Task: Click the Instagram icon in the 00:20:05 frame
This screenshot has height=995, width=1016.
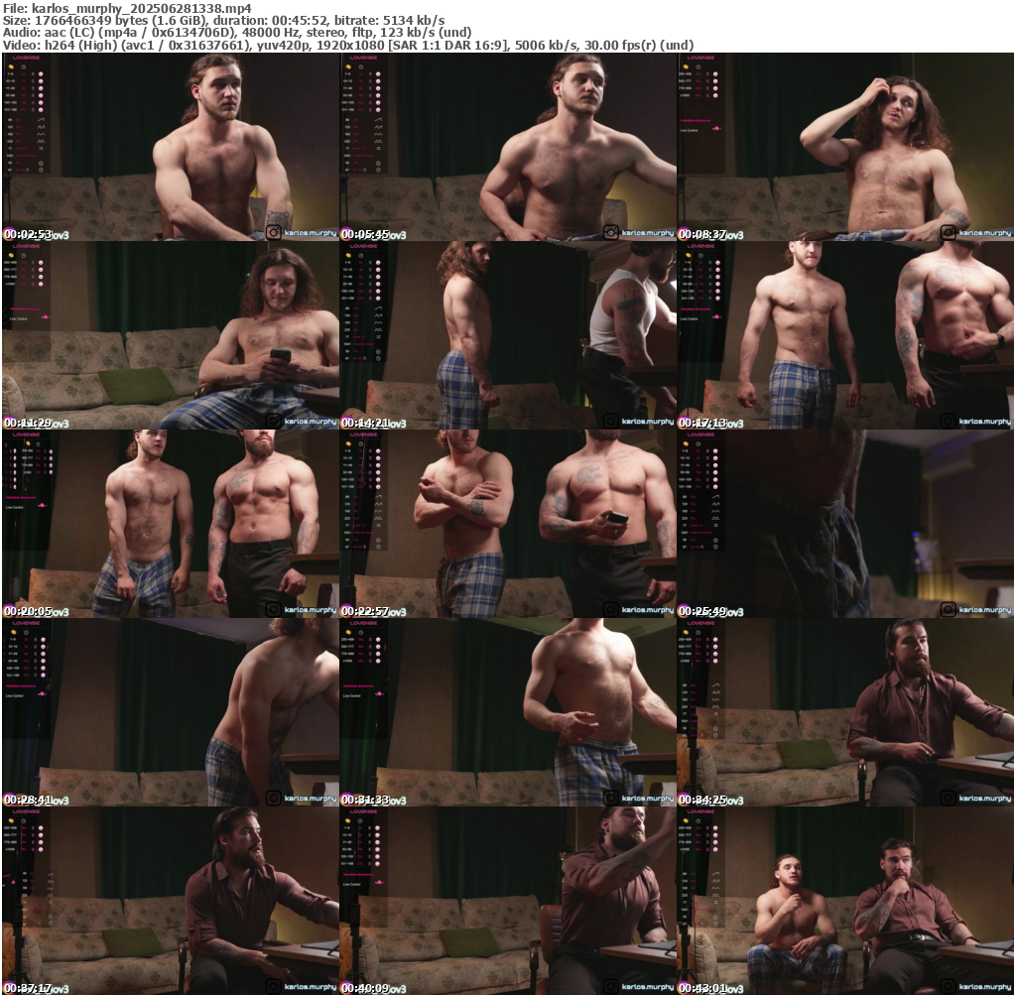Action: click(273, 609)
